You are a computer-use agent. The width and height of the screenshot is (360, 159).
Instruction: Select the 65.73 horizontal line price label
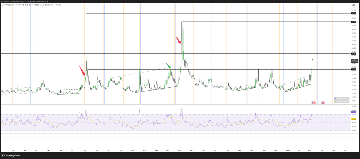[x=353, y=13]
